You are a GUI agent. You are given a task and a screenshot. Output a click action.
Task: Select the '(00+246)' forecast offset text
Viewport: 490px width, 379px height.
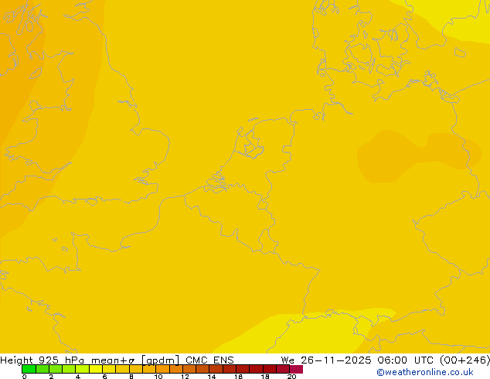465,360
